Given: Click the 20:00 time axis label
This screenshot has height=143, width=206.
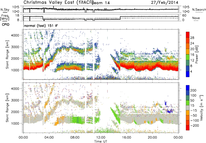Looking at the screenshot, I should click(152, 137).
